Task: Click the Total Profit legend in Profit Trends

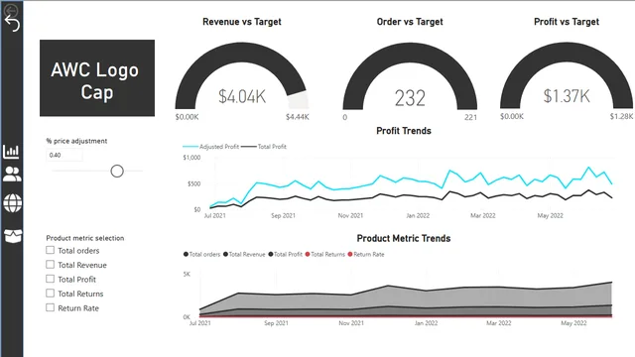Action: [x=264, y=147]
